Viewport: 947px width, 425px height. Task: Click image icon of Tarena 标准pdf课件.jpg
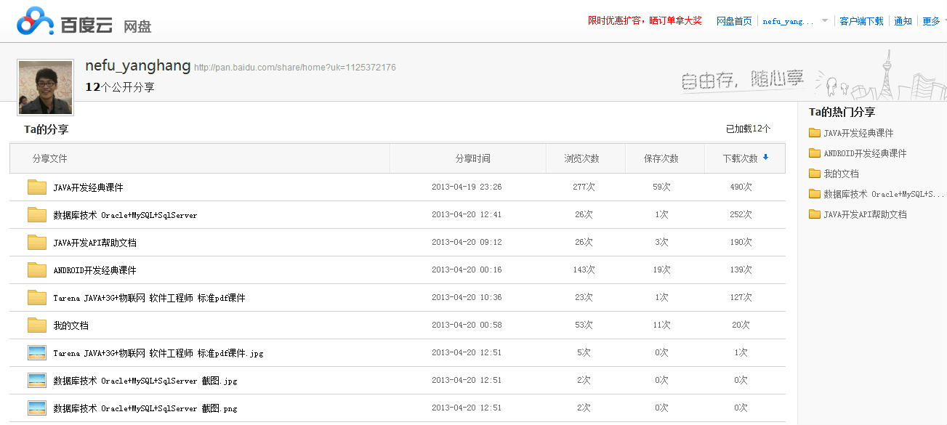coord(37,352)
